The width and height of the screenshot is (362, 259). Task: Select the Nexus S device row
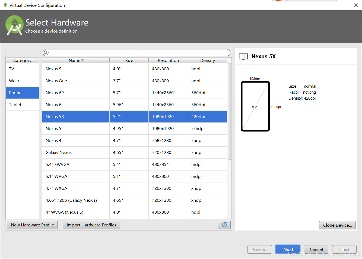[135, 69]
